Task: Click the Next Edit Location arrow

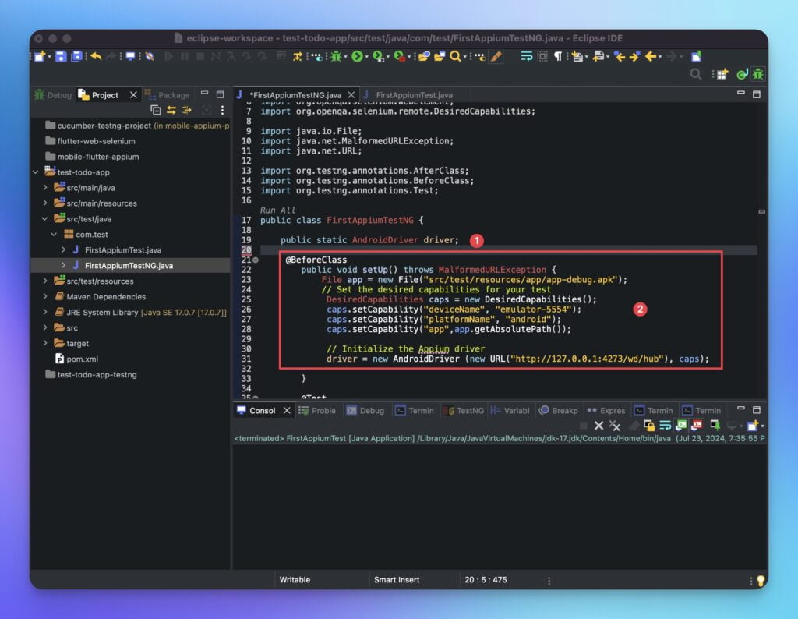Action: [634, 56]
